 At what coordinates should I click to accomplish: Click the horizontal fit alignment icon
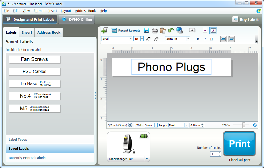223,39
